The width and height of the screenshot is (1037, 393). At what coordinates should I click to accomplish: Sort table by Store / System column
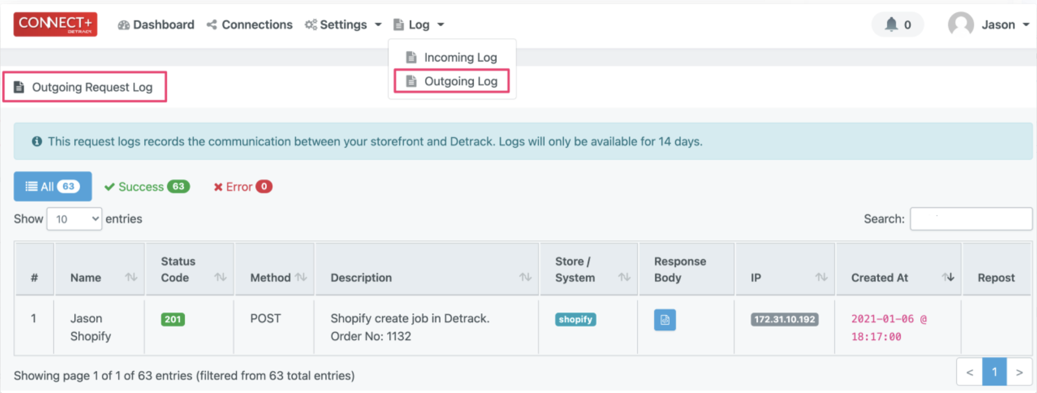tap(589, 269)
